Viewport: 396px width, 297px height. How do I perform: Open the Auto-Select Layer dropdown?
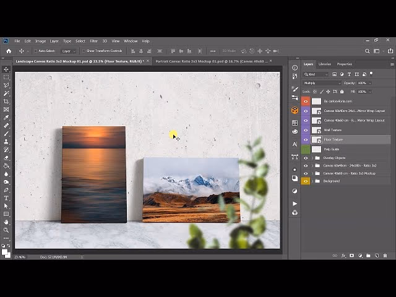point(69,51)
